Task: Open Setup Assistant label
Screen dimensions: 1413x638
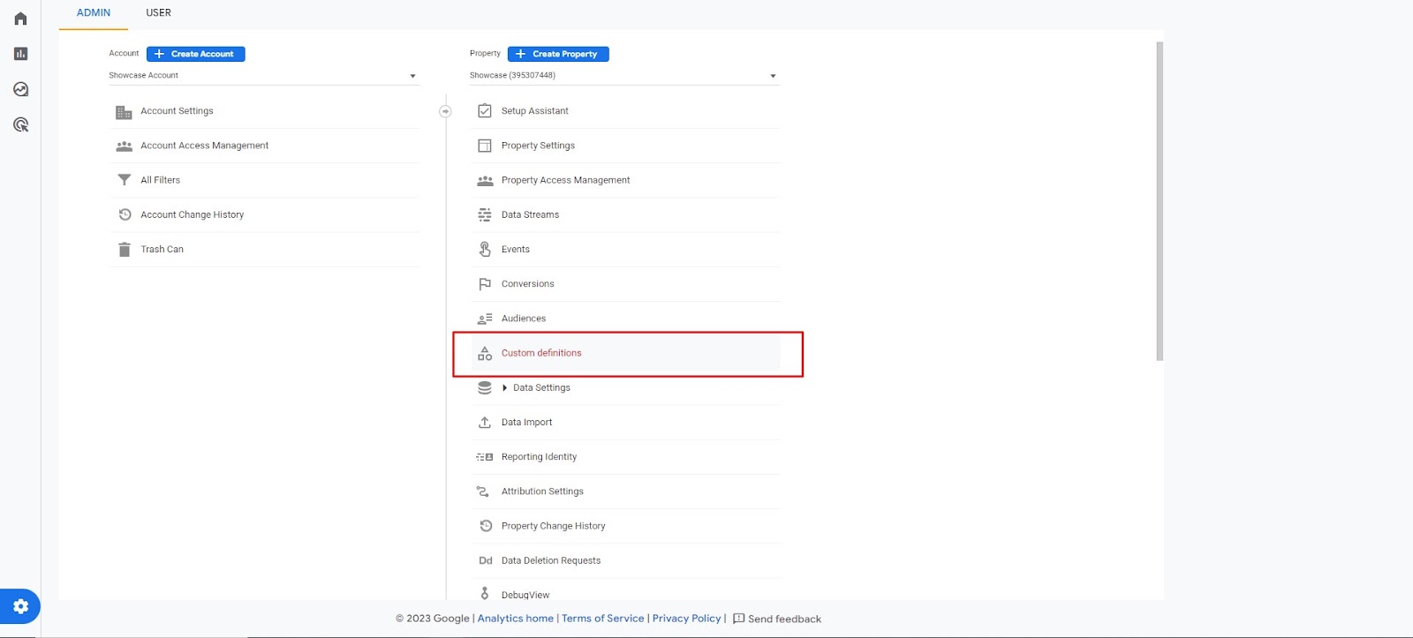Action: 535,111
